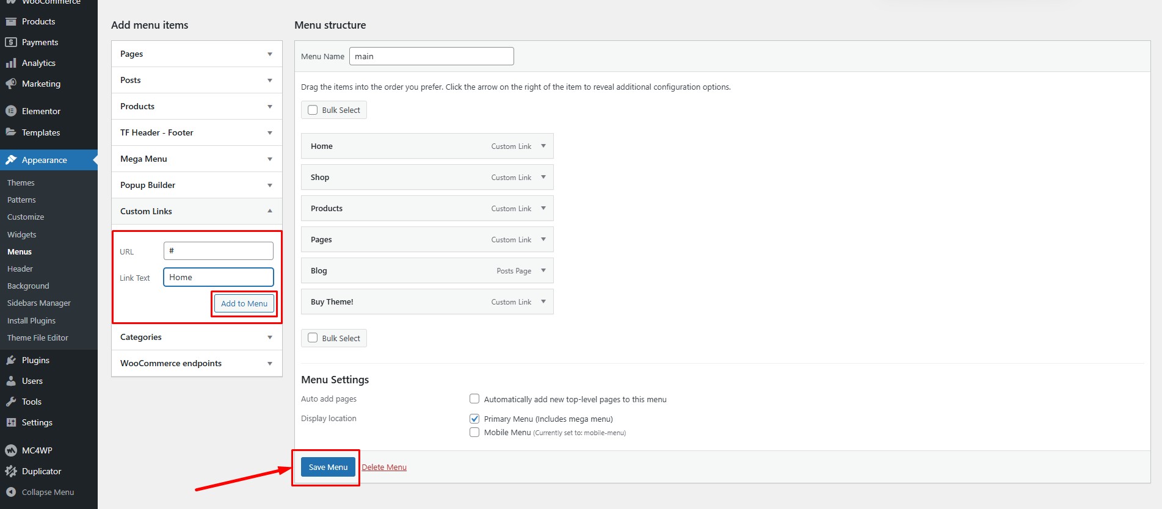Click the Plugins plug icon

(x=11, y=360)
